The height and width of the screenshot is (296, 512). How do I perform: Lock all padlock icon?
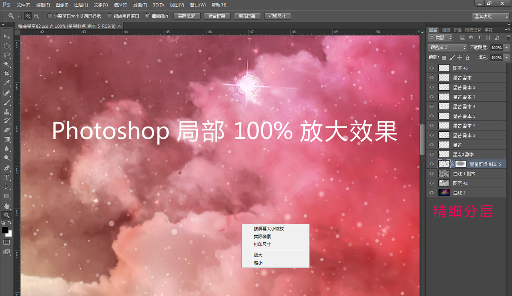coord(467,58)
